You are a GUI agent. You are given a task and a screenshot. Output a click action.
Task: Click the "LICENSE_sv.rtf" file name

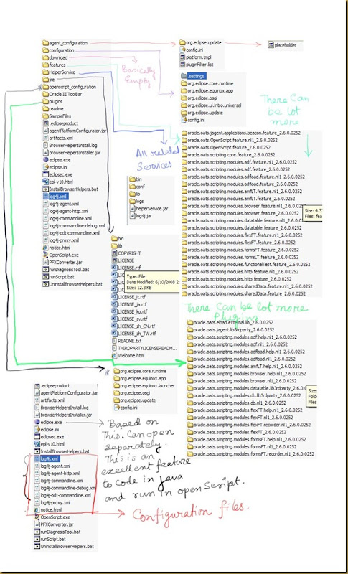133,319
